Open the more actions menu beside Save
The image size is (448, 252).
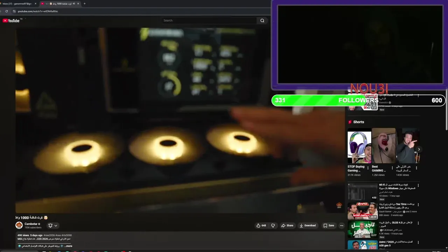coord(342,225)
